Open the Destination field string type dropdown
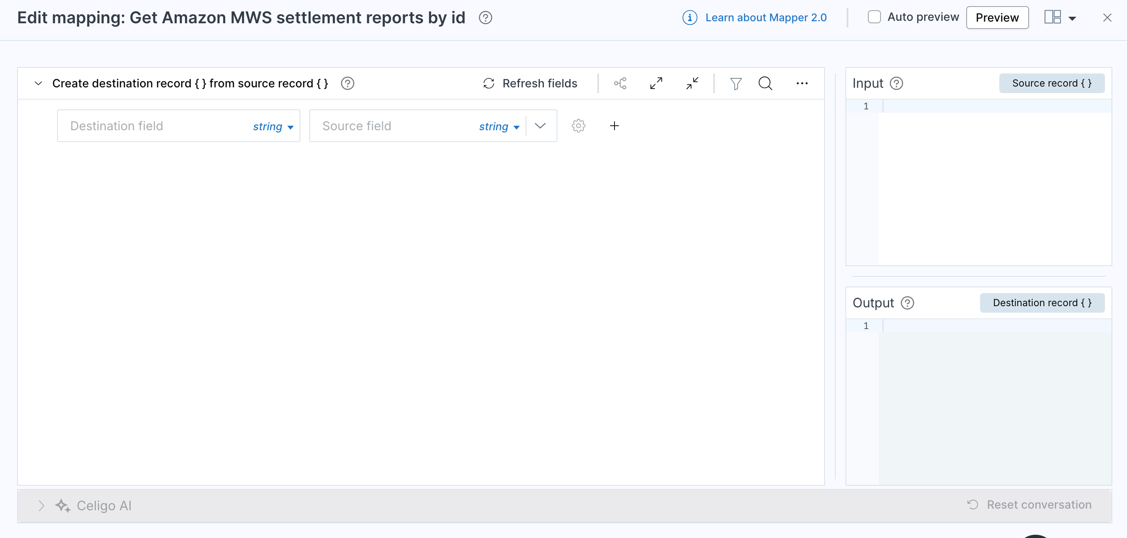 pos(273,127)
